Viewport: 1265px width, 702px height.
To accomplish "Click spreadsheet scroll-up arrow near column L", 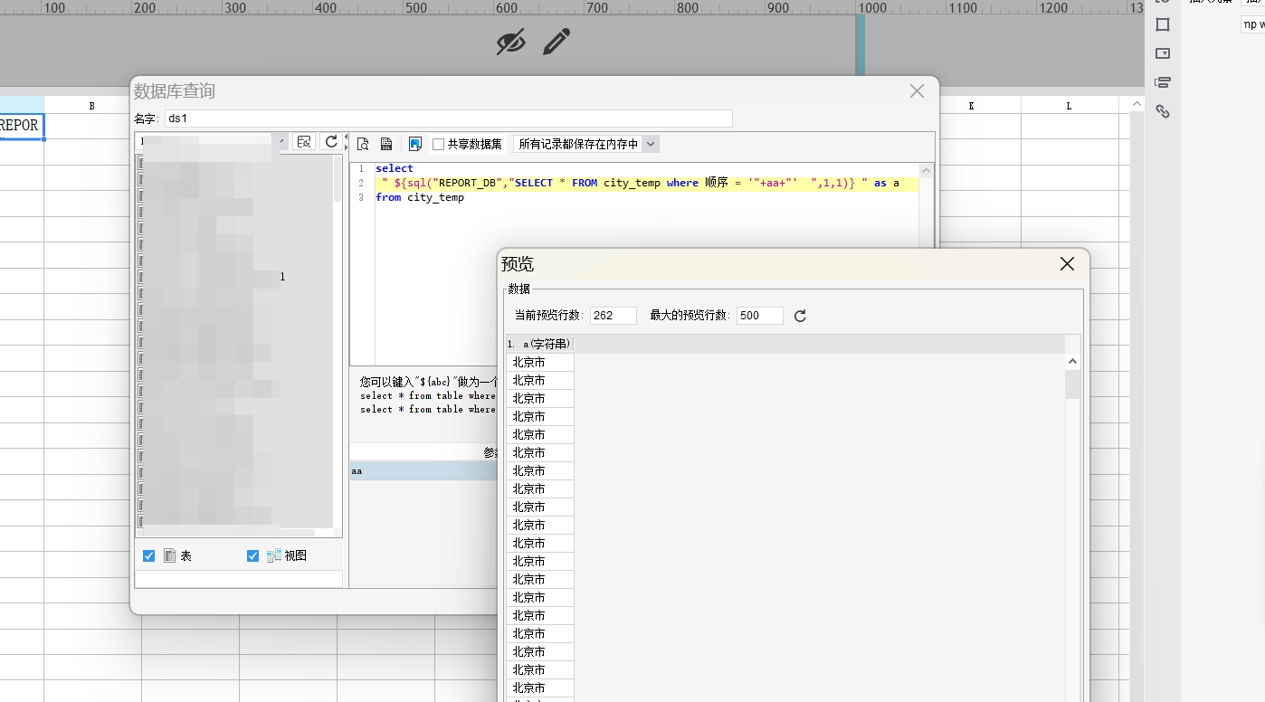I will [x=1137, y=105].
